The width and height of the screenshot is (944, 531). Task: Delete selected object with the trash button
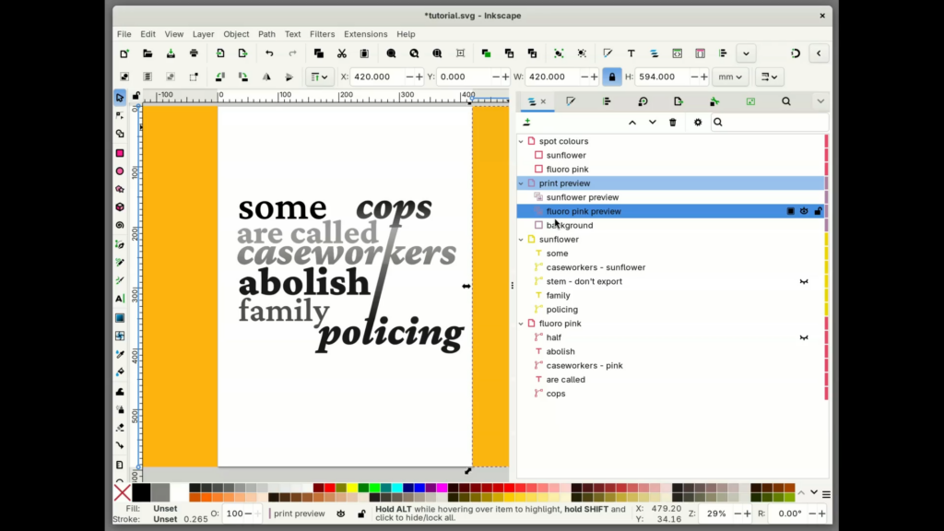pyautogui.click(x=672, y=122)
